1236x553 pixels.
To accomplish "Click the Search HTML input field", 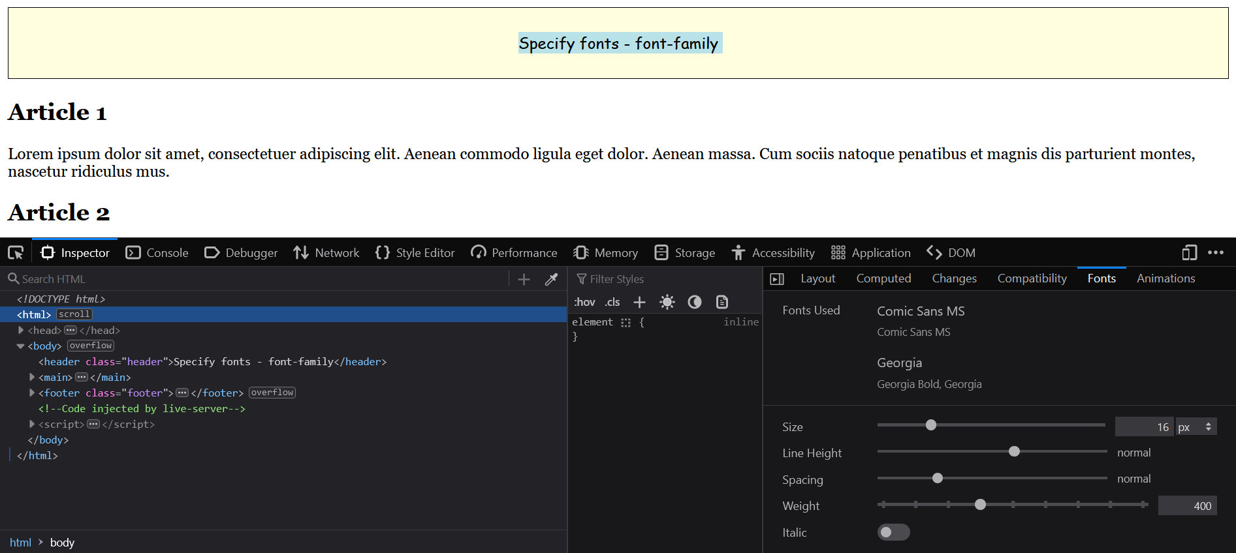I will [x=261, y=279].
